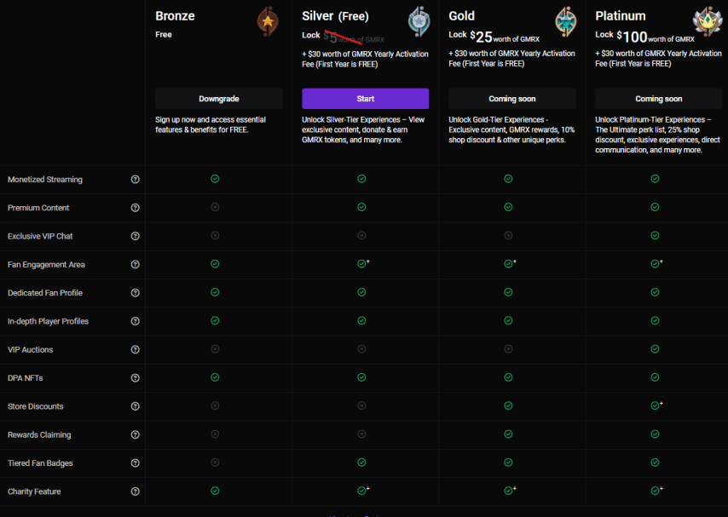728x517 pixels.
Task: Click Gold checkmark for Store Discounts
Action: tap(508, 406)
